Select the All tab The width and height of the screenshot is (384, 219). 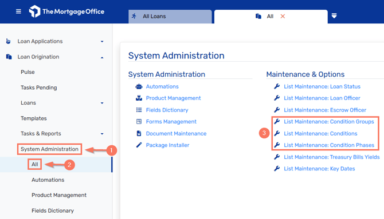click(x=271, y=17)
